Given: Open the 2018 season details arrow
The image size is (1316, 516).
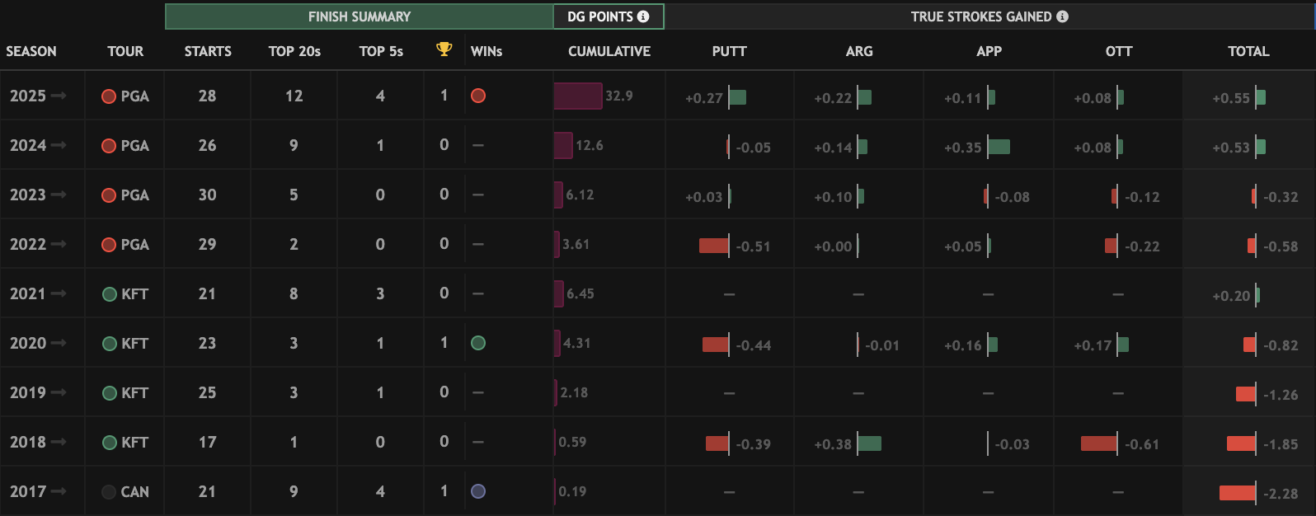Looking at the screenshot, I should tap(59, 442).
